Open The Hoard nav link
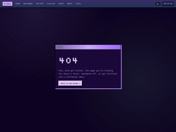Screen dimensions: 176x132 pyautogui.click(x=28, y=4)
